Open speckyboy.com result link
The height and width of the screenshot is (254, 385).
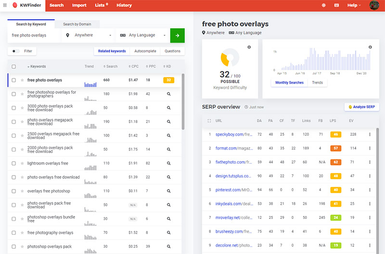[x=234, y=135]
